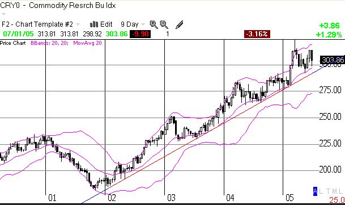Click the MovAvg 20 indicator label

pyautogui.click(x=87, y=43)
